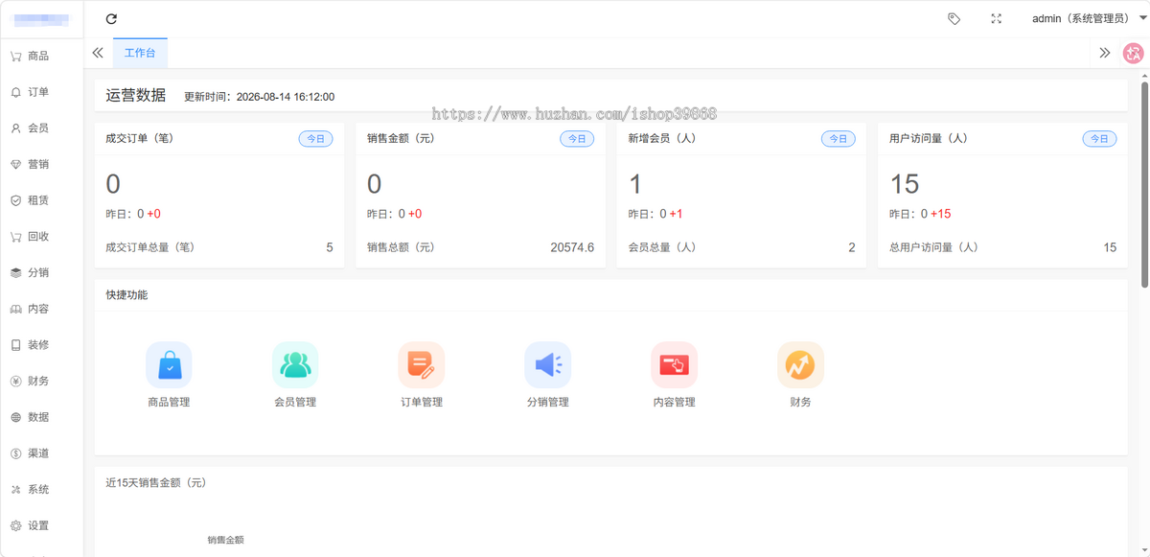Screen dimensions: 1150x557
Task: Click the 会员管理 people icon
Action: 295,364
